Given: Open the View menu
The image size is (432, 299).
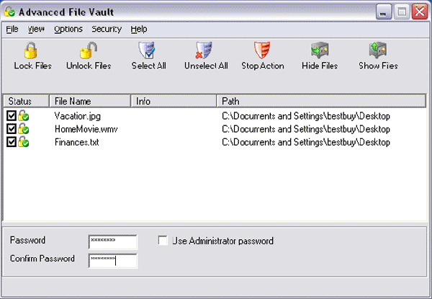Looking at the screenshot, I should click(36, 30).
